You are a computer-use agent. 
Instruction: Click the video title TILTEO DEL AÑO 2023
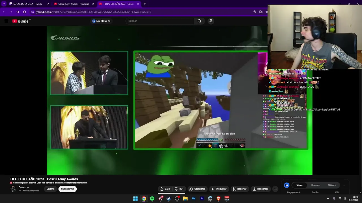[x=44, y=179]
